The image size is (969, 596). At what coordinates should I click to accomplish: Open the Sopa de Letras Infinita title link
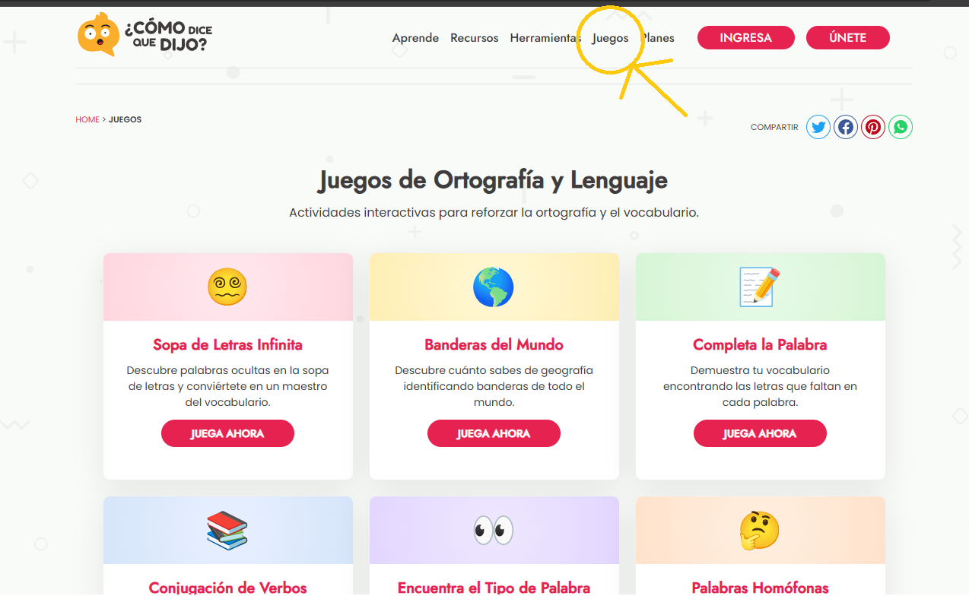tap(227, 345)
